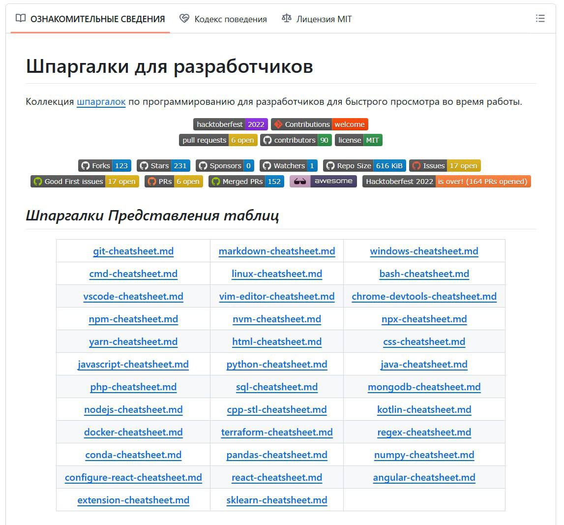Open bash-cheatsheet.md

coord(424,274)
